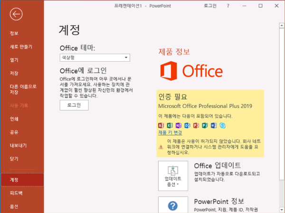Click the 제품 정보 heading
Screen dimensions: 285x213
[174, 52]
